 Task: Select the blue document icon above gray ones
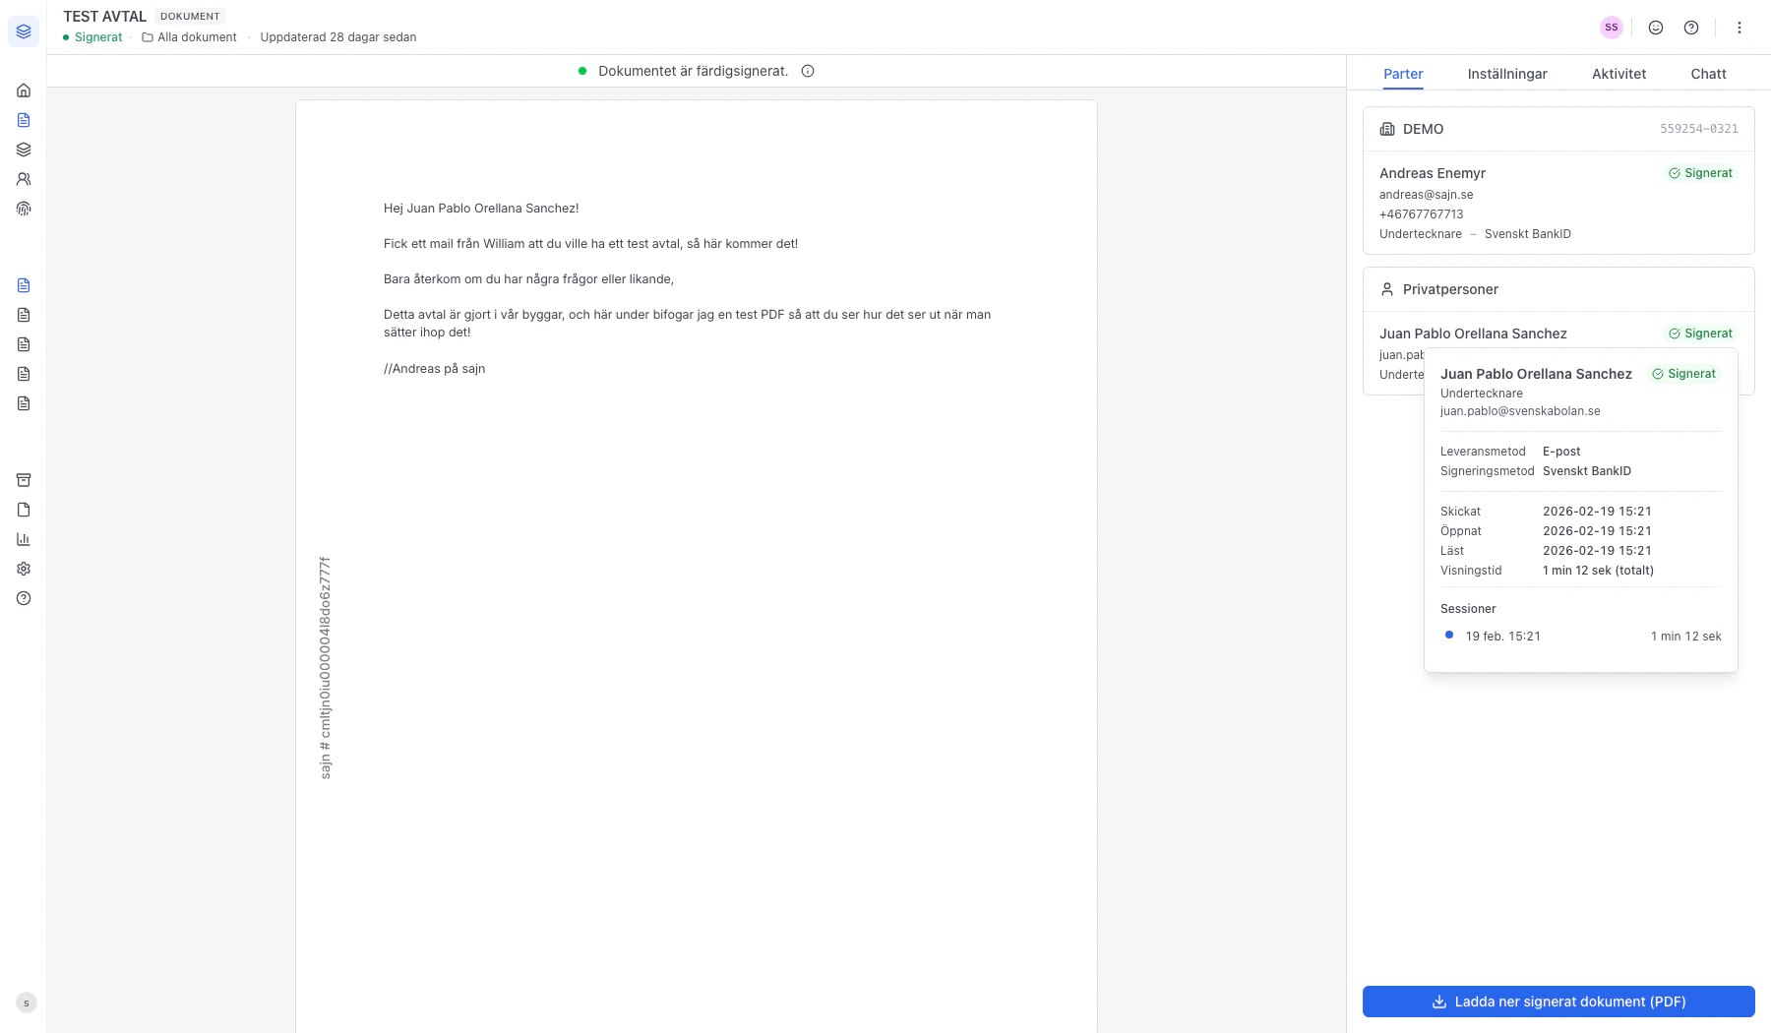tap(24, 285)
